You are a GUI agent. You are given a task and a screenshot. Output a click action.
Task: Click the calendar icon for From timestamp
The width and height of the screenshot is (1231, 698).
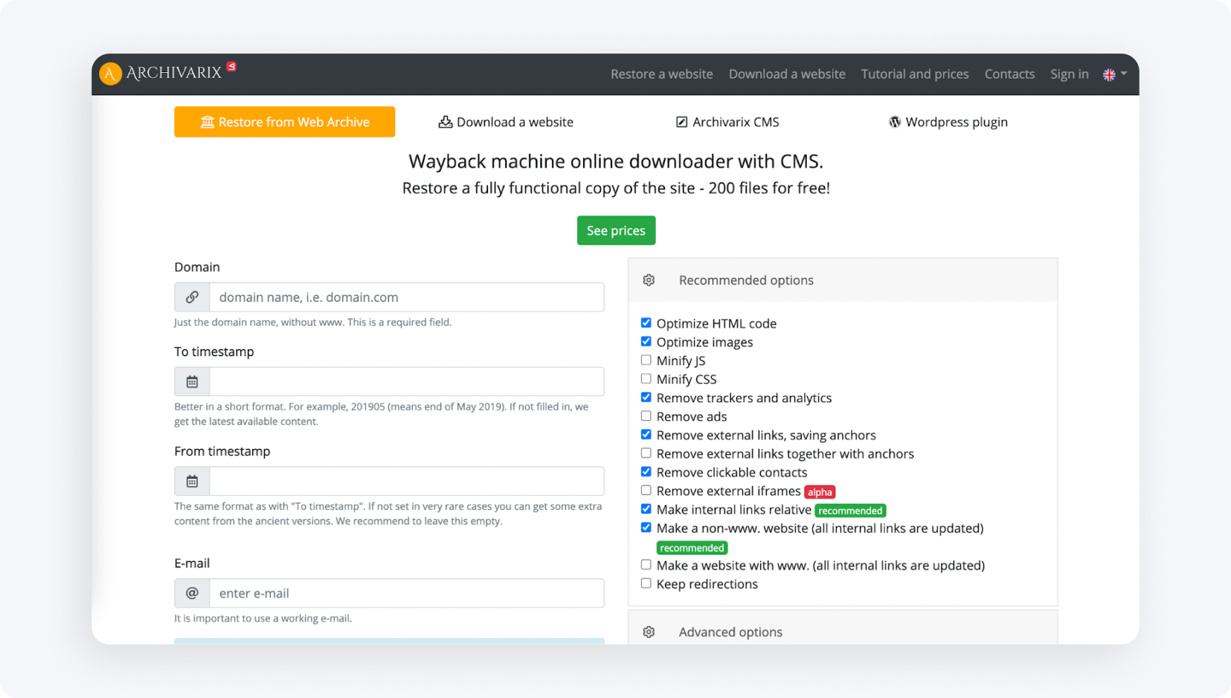(192, 482)
